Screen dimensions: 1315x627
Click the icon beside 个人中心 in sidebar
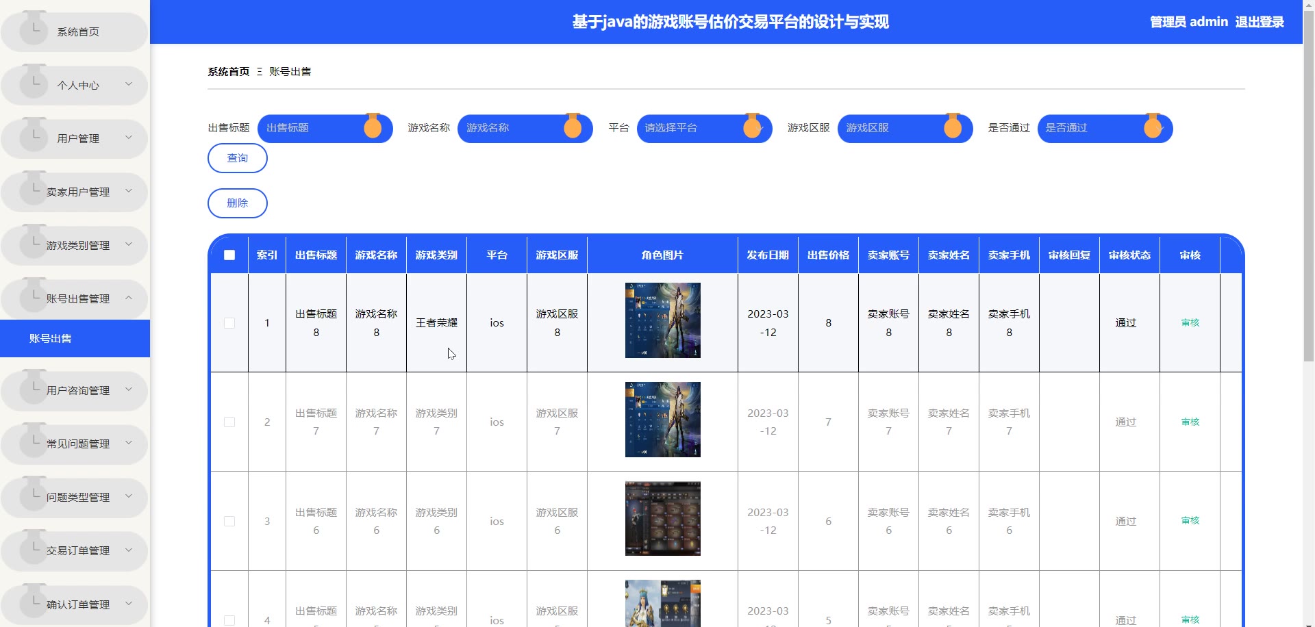point(34,81)
